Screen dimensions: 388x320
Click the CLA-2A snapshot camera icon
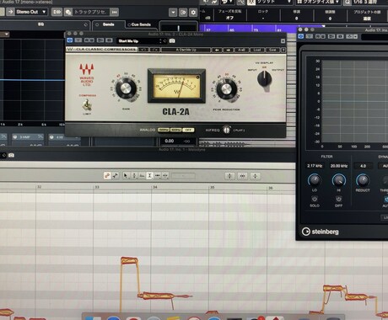[172, 41]
